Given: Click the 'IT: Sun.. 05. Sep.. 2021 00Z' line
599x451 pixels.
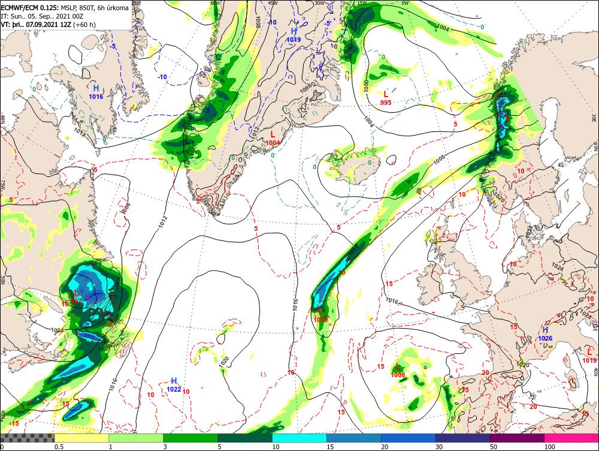Looking at the screenshot, I should pyautogui.click(x=42, y=16).
